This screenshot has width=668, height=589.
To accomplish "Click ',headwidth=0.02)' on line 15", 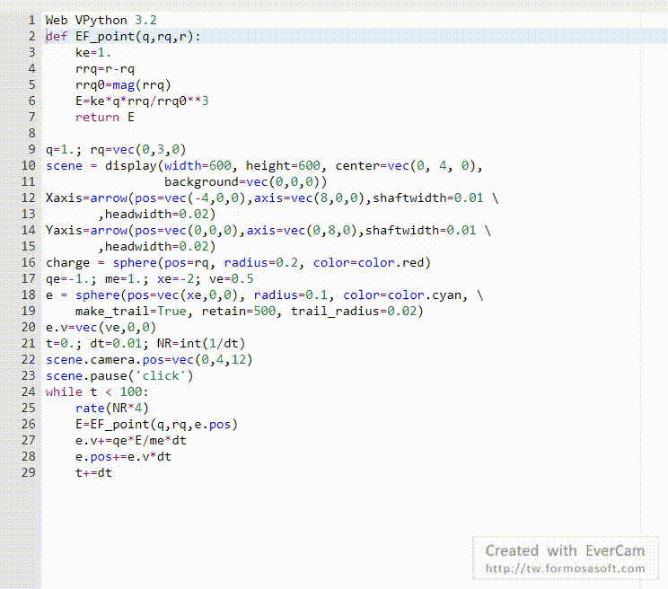I will (157, 247).
